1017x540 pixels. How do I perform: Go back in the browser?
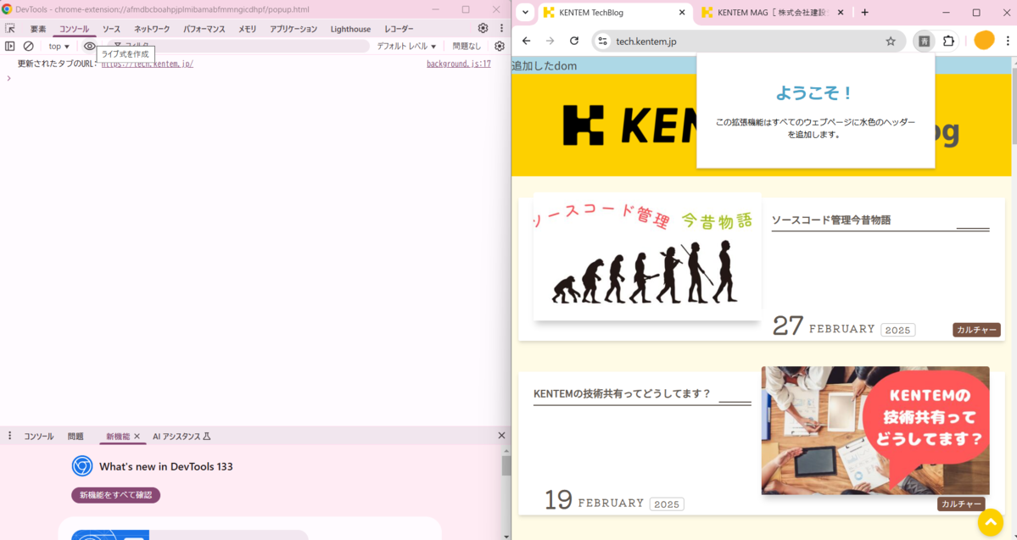coord(526,41)
